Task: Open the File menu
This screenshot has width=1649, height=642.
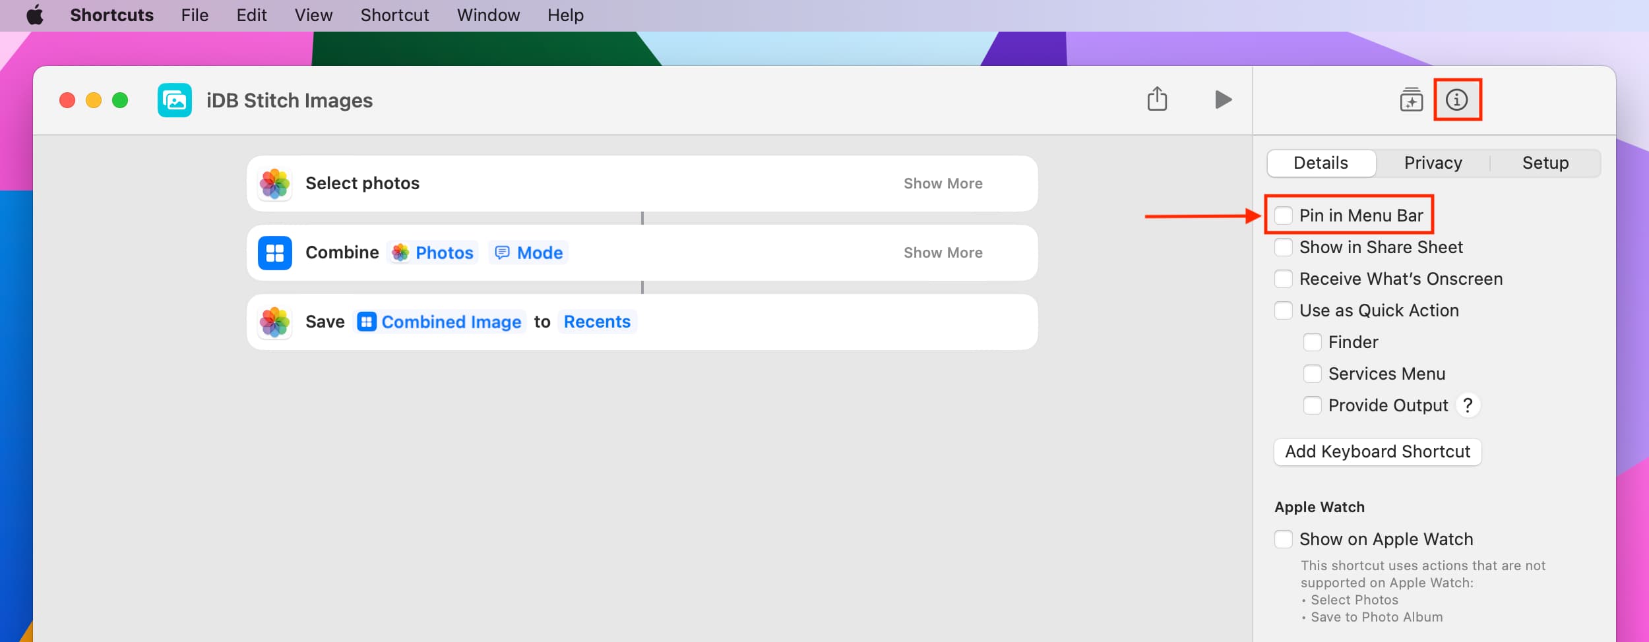Action: point(195,15)
